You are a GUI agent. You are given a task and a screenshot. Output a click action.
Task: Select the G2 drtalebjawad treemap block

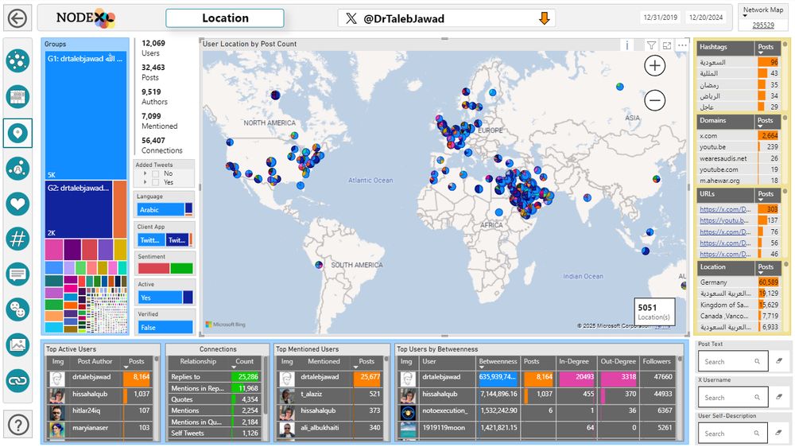click(79, 209)
